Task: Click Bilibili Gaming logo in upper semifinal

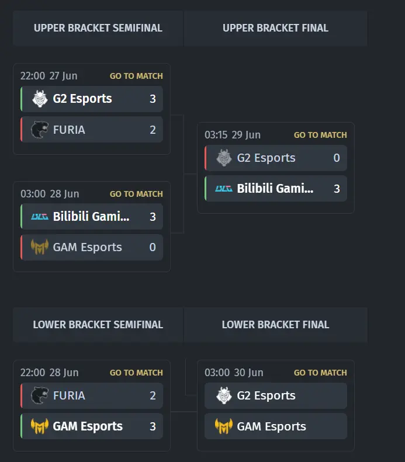Action: [40, 217]
